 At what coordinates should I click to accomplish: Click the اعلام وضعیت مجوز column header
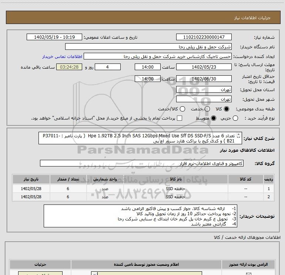[146, 265]
